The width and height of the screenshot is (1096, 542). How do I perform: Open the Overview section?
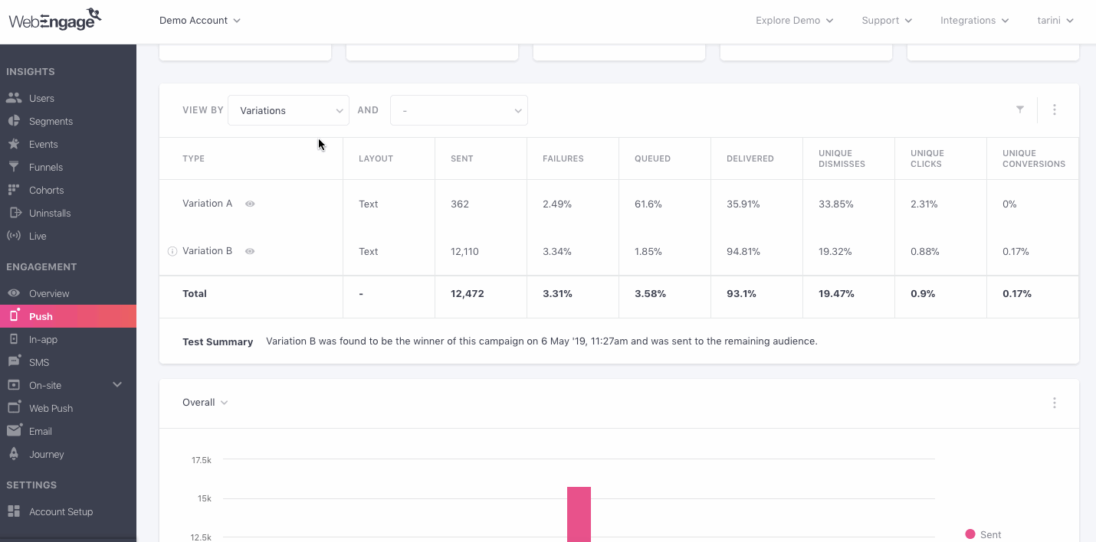click(x=49, y=293)
